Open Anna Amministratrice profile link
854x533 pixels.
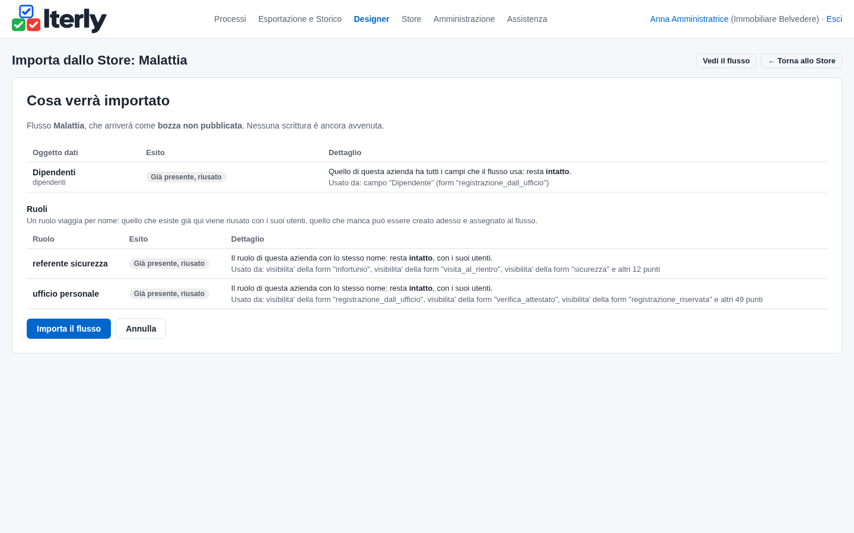689,19
